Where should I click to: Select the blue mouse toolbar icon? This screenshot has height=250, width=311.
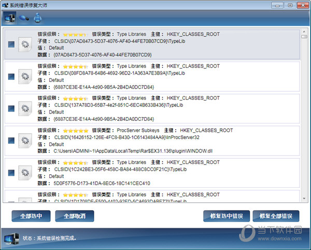(x=24, y=18)
